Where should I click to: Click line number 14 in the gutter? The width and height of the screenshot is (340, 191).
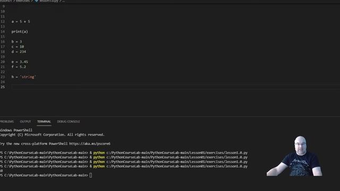pyautogui.click(x=3, y=32)
